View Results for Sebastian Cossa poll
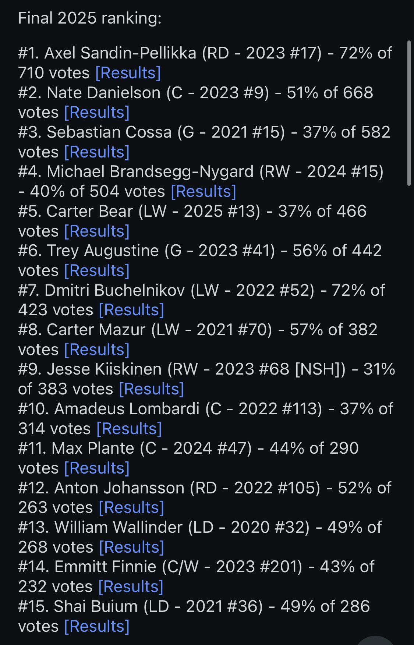 pyautogui.click(x=96, y=152)
